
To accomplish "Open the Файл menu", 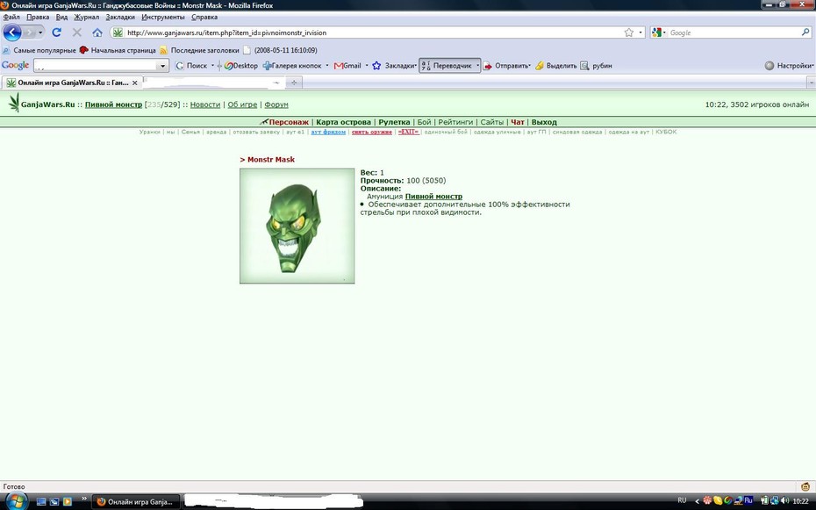I will point(11,18).
